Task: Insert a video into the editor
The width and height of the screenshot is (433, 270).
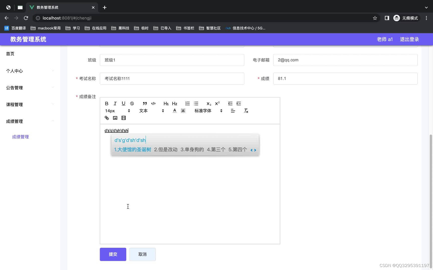Action: tap(124, 118)
